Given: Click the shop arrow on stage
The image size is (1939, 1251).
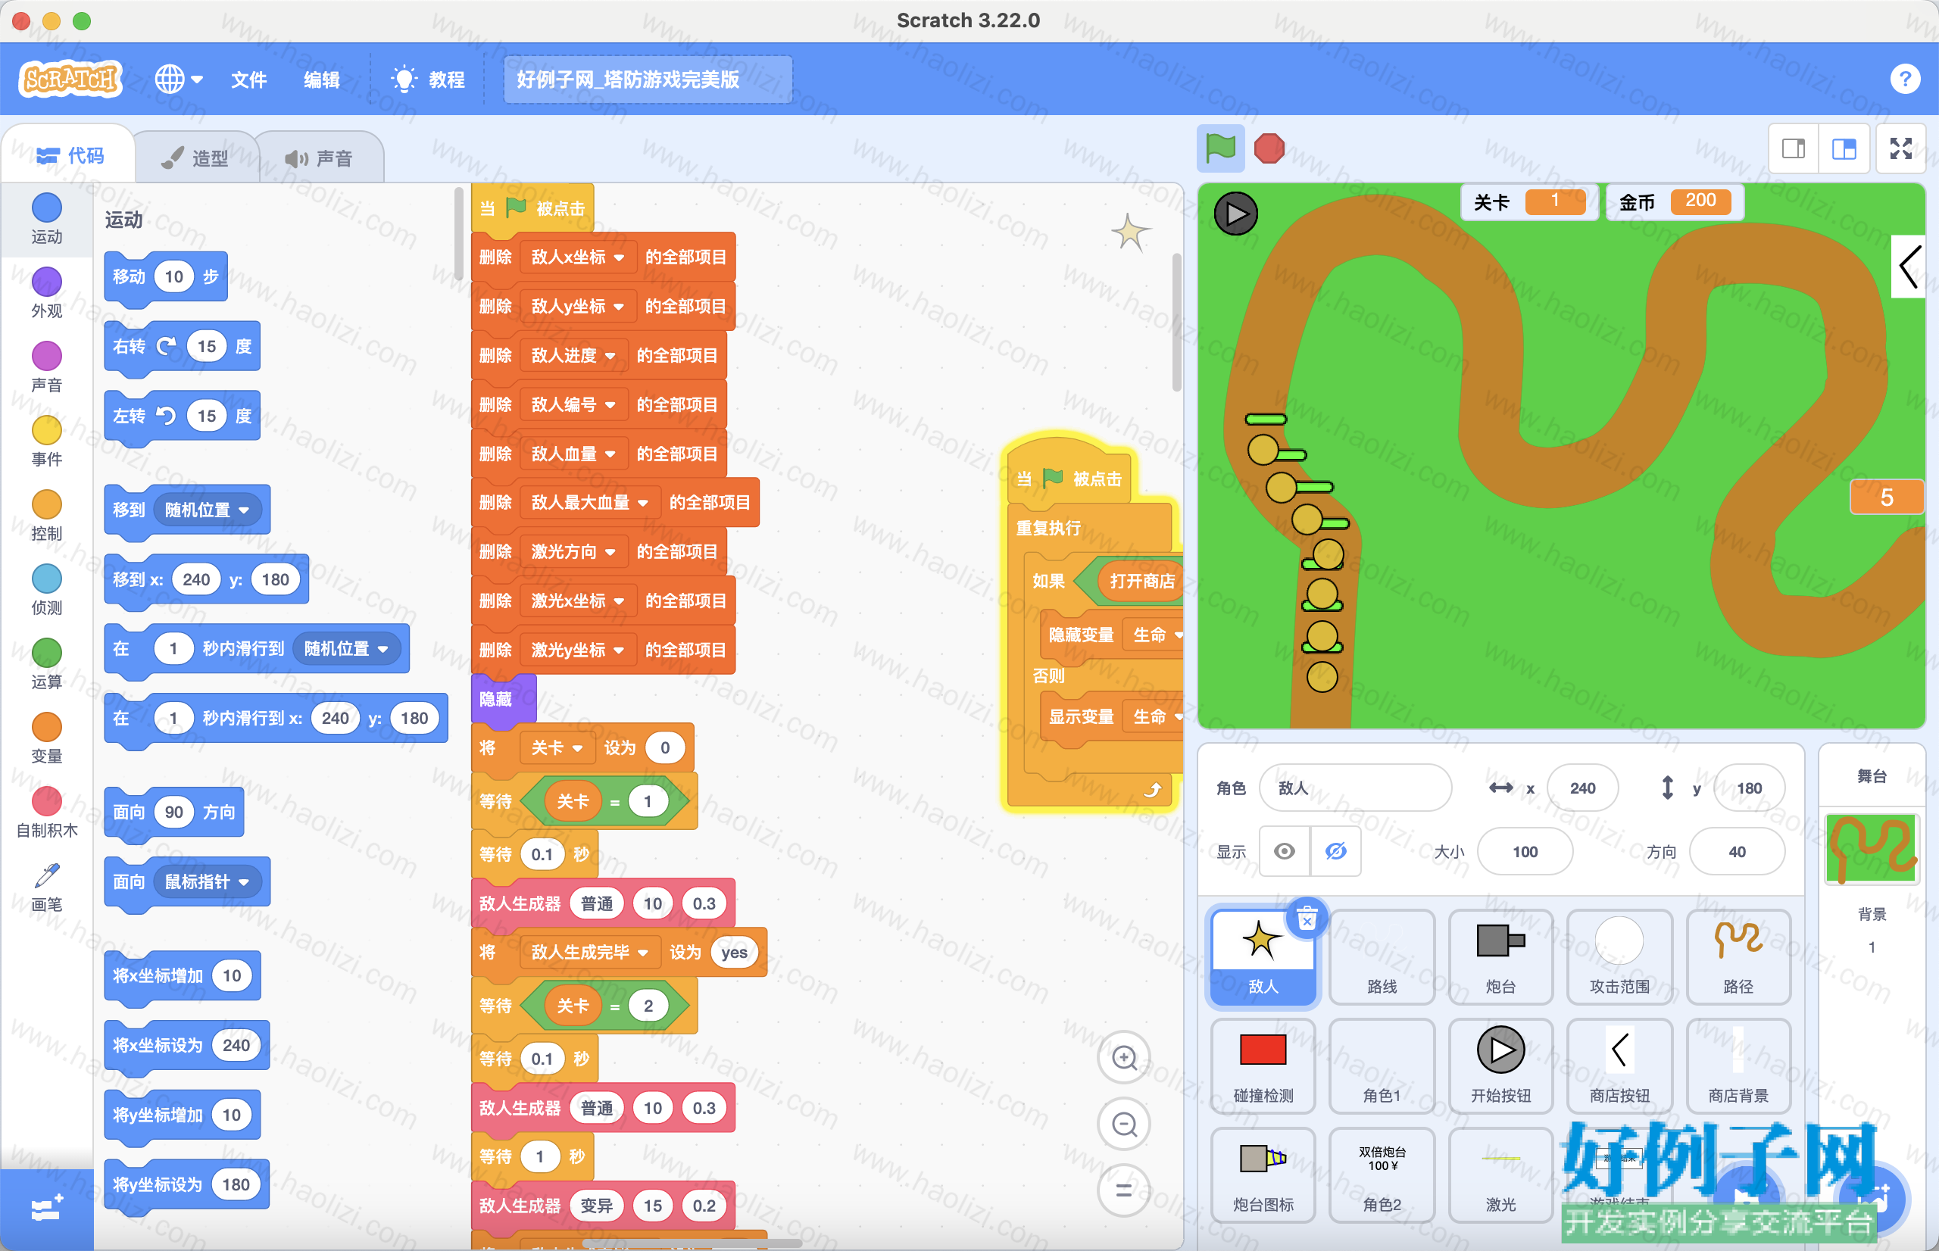Looking at the screenshot, I should click(x=1909, y=267).
